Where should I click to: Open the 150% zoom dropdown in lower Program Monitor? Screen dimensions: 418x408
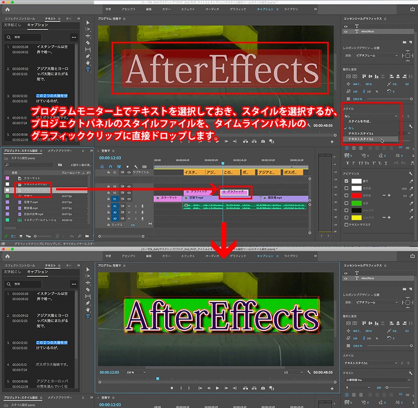click(136, 372)
